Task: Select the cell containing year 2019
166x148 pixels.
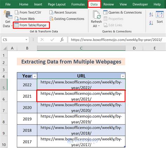Action: click(27, 119)
